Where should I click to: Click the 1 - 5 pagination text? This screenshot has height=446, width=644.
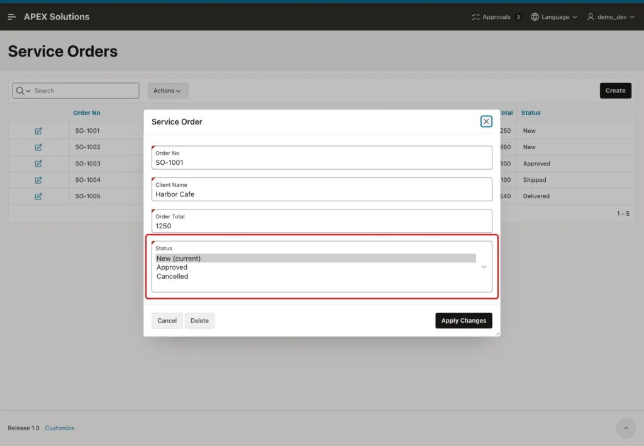pyautogui.click(x=623, y=213)
